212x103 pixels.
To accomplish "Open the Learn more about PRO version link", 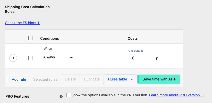I will coord(176,95).
